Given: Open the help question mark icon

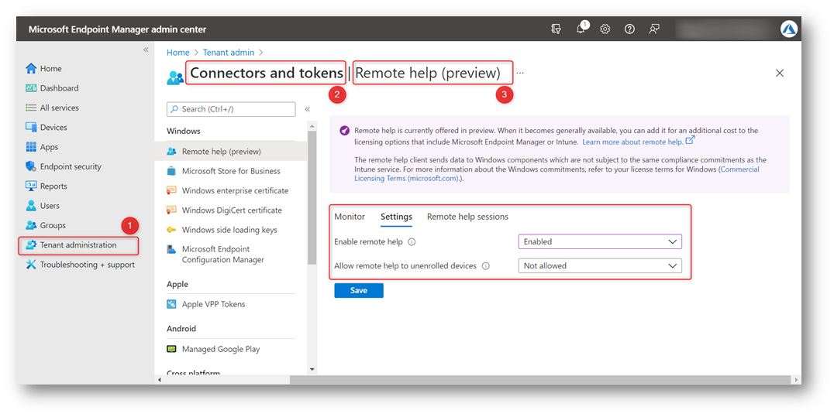Looking at the screenshot, I should tap(629, 29).
